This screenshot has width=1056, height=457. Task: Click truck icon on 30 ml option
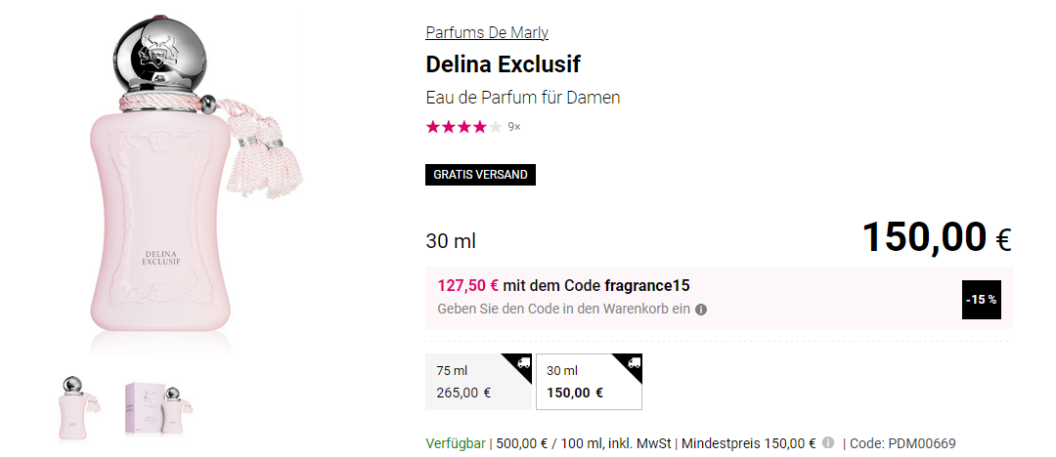633,363
